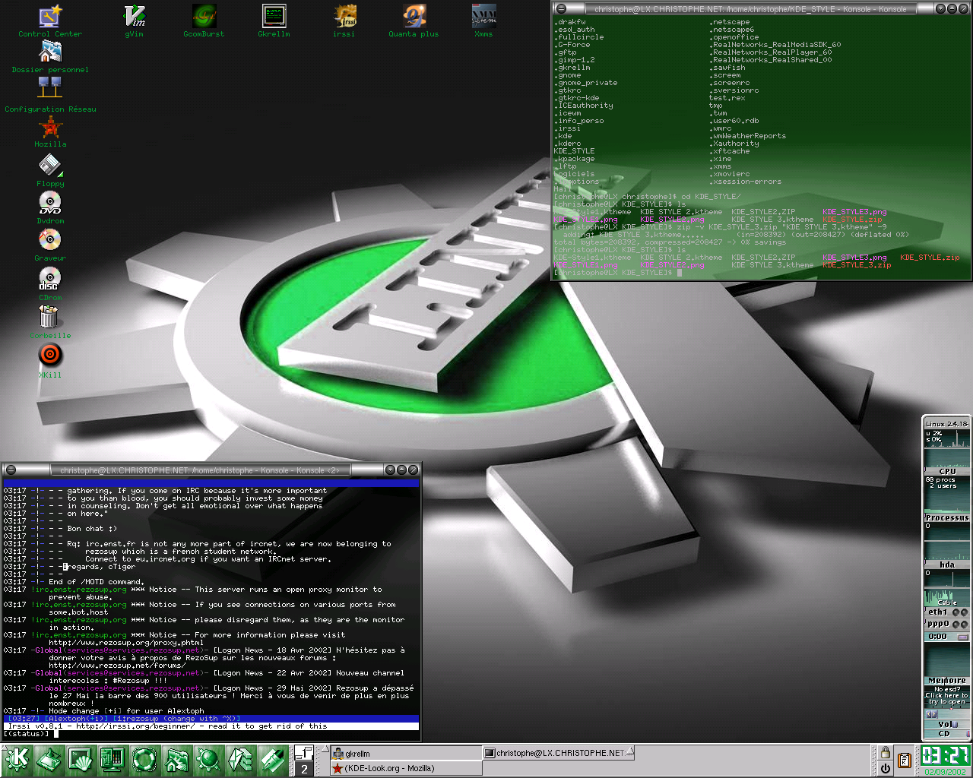Click the Memoire label in Gkrellm
Screen dimensions: 973x778
point(947,681)
